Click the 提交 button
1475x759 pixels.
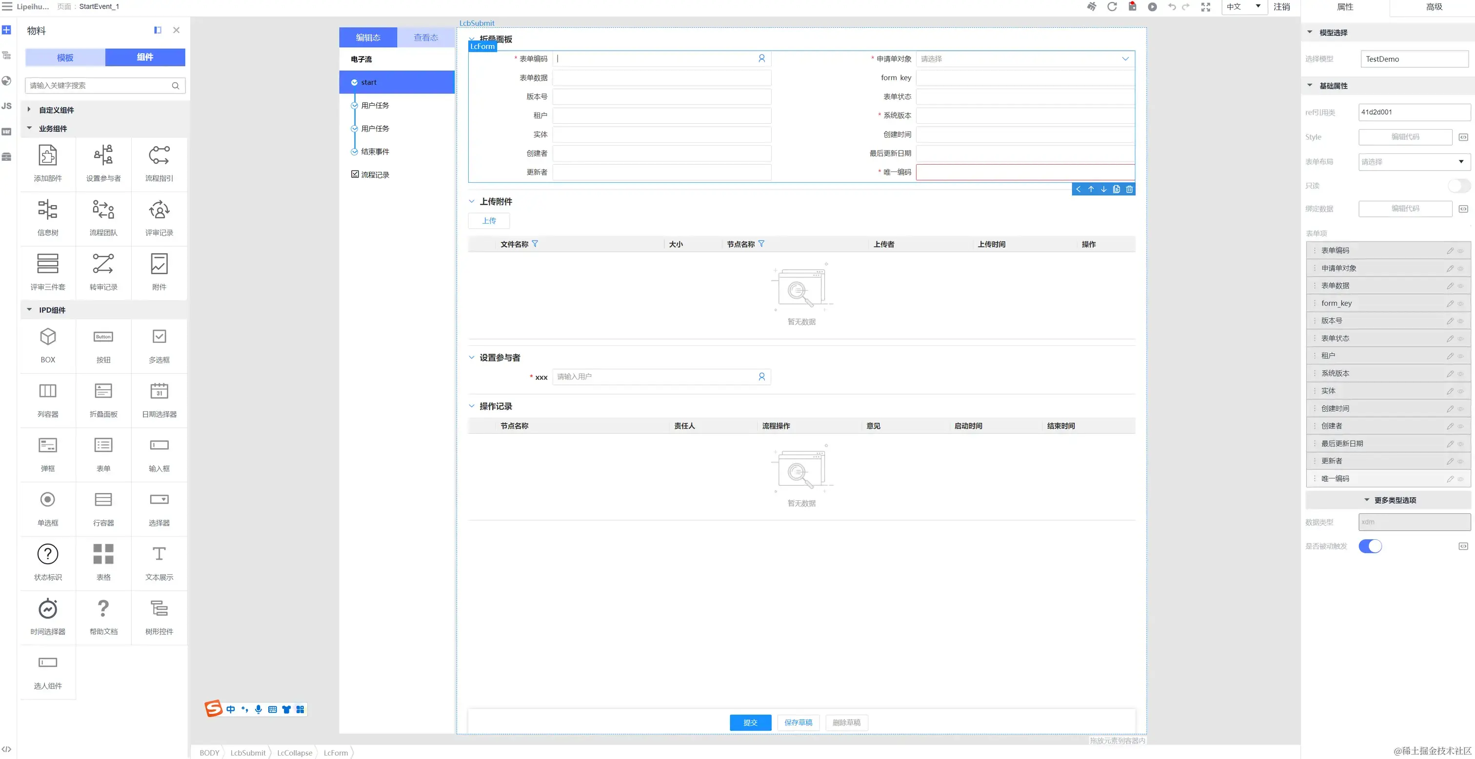pos(750,722)
